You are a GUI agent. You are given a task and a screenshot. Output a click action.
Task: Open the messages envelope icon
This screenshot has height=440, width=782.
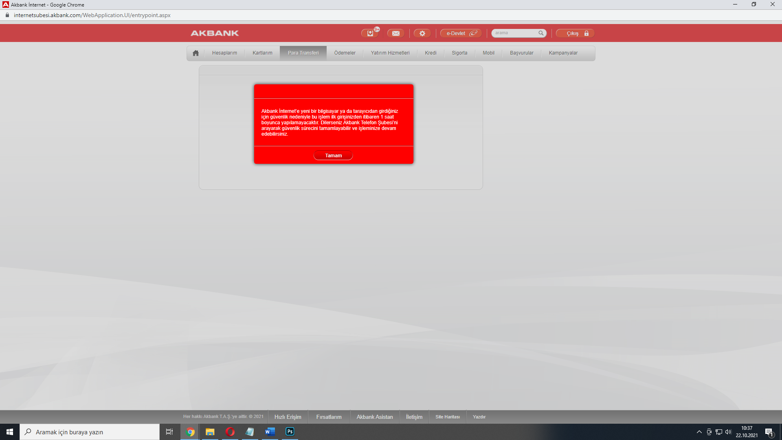pyautogui.click(x=395, y=33)
